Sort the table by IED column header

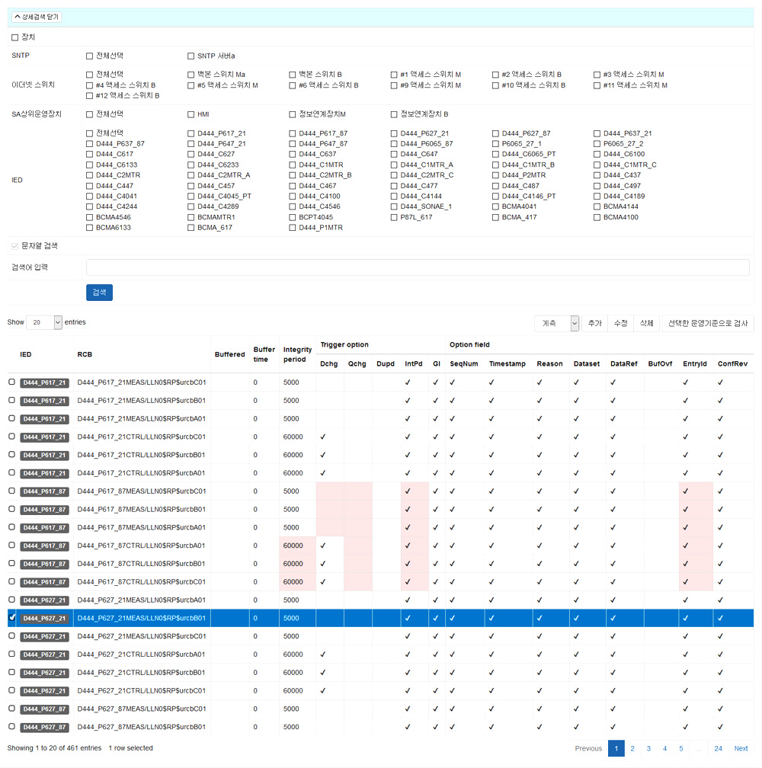pyautogui.click(x=26, y=354)
